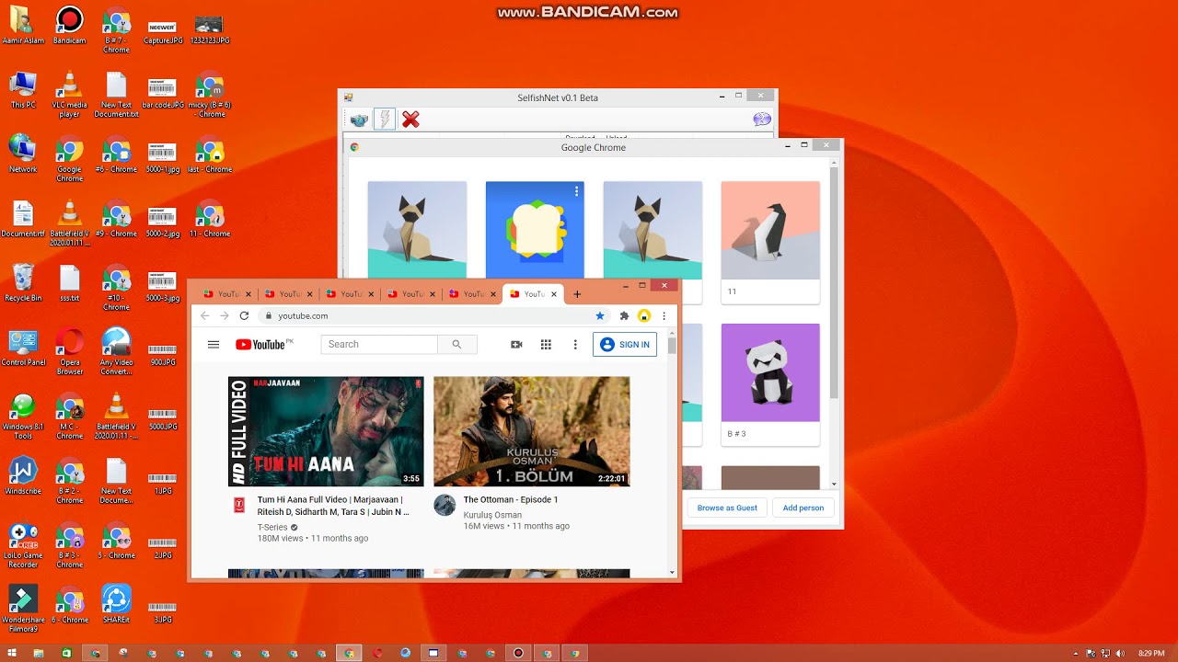
Task: Select the blue sandwich profile card
Action: tap(535, 230)
